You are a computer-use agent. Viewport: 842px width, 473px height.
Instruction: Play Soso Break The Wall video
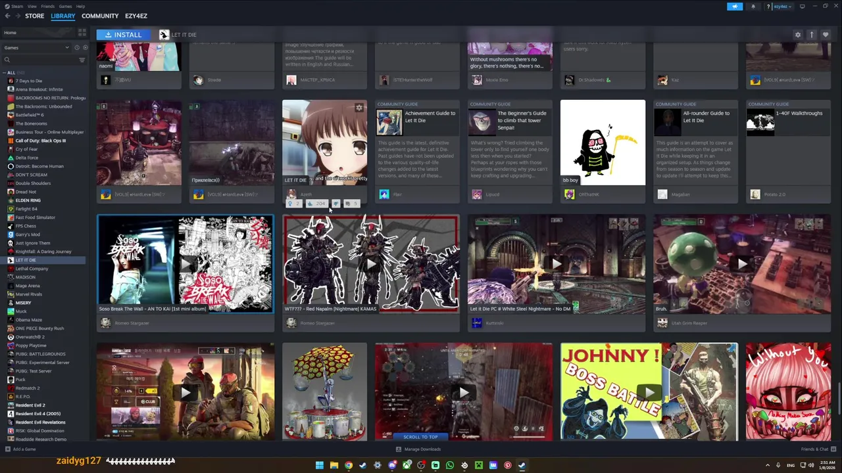tap(186, 263)
